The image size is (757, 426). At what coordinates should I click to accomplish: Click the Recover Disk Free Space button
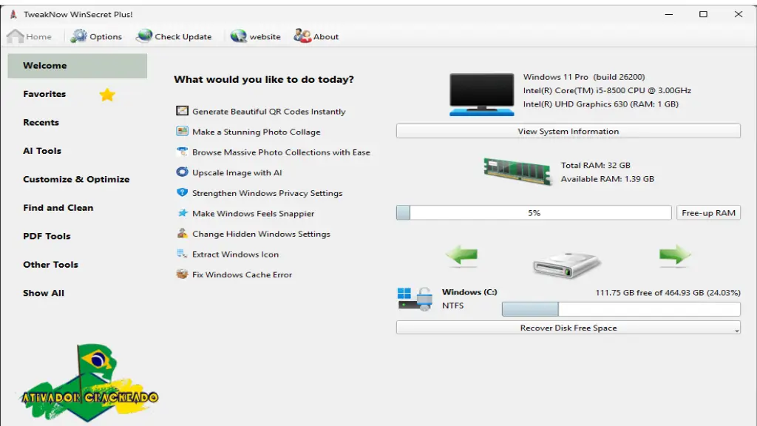568,328
